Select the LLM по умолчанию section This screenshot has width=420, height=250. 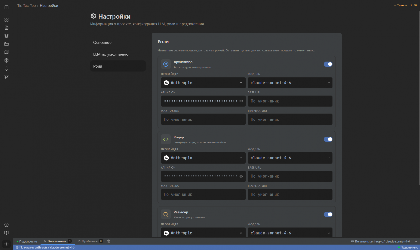[x=111, y=54]
